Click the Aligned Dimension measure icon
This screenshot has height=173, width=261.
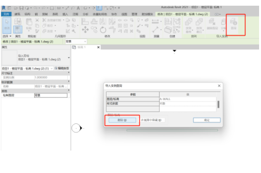coord(155,21)
